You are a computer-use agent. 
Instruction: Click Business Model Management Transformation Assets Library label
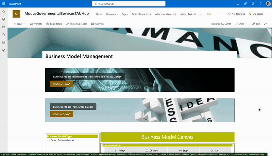[x=87, y=76]
